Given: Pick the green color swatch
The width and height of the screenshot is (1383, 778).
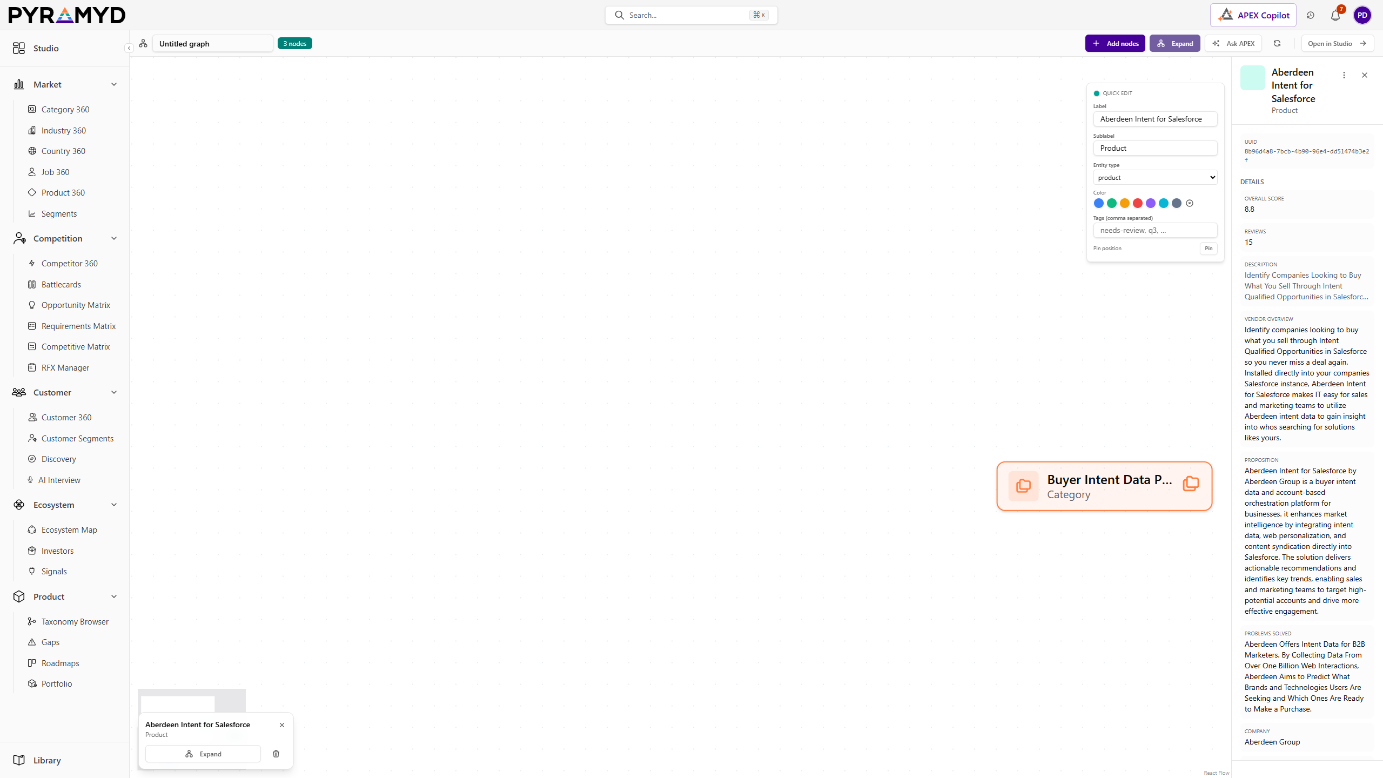Looking at the screenshot, I should (x=1111, y=203).
